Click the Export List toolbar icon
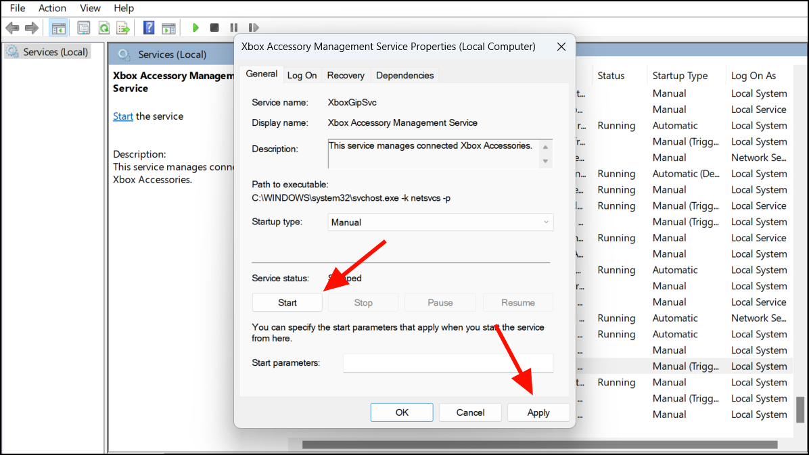This screenshot has height=455, width=809. [123, 28]
